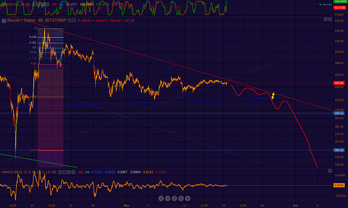The height and width of the screenshot is (208, 348).
Task: Move the main price pane down
Action: (330, 19)
